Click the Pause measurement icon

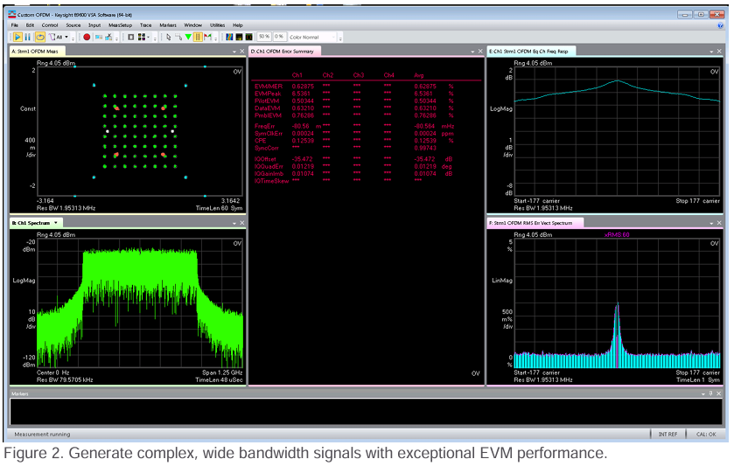pos(28,37)
